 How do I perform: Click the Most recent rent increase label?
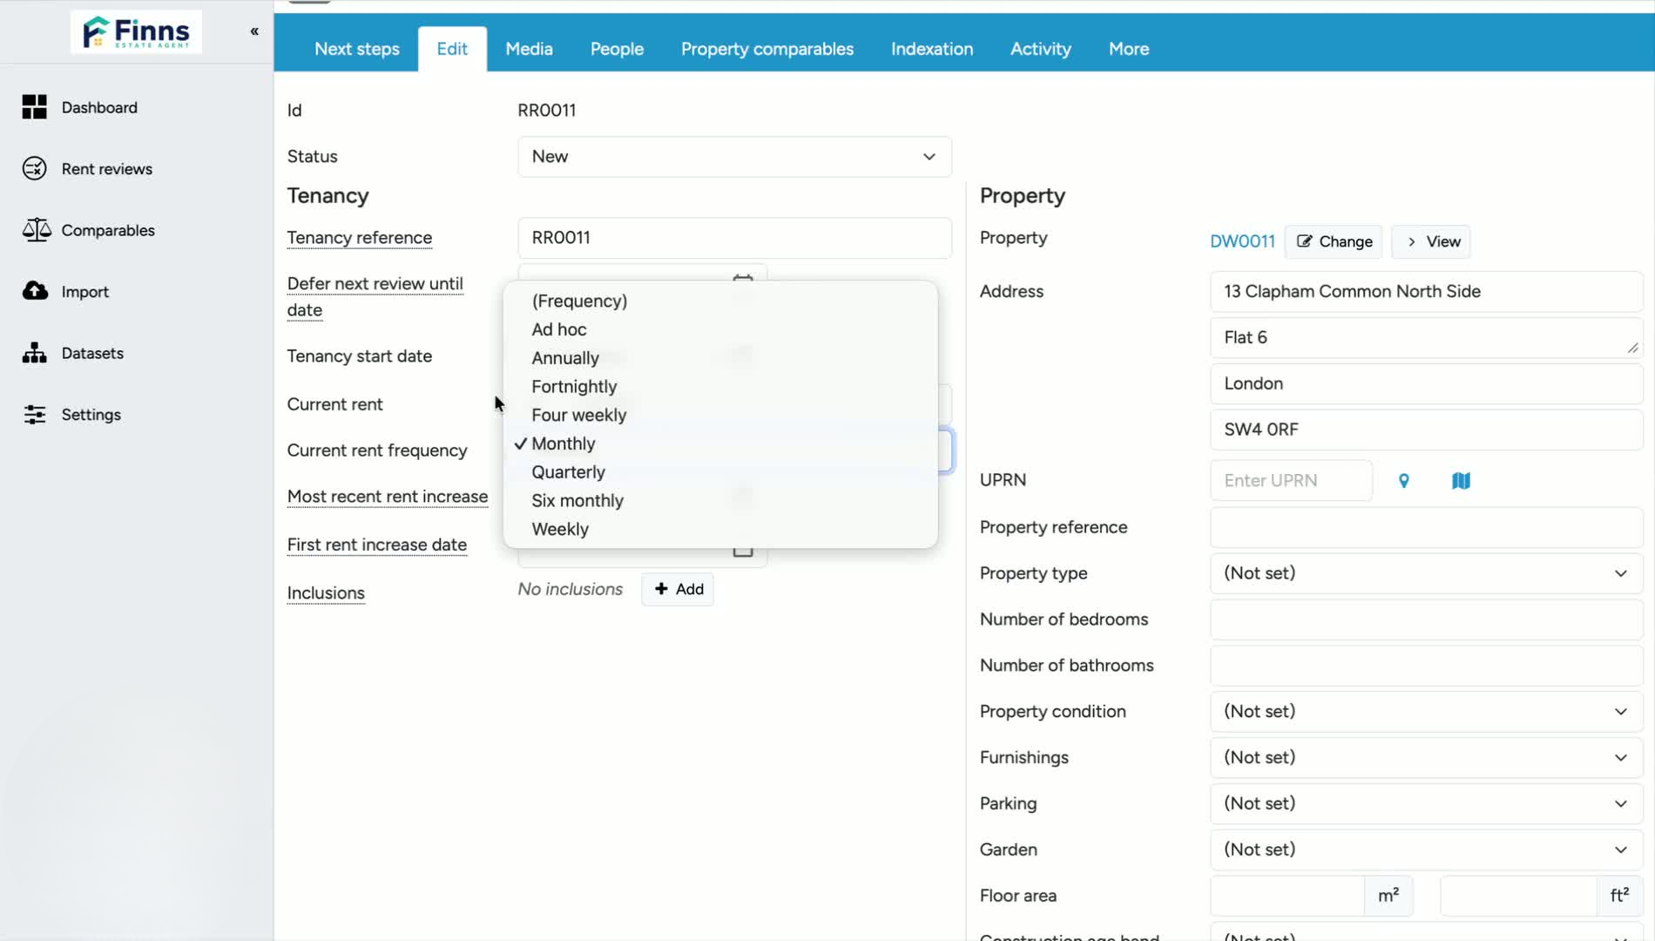(388, 497)
